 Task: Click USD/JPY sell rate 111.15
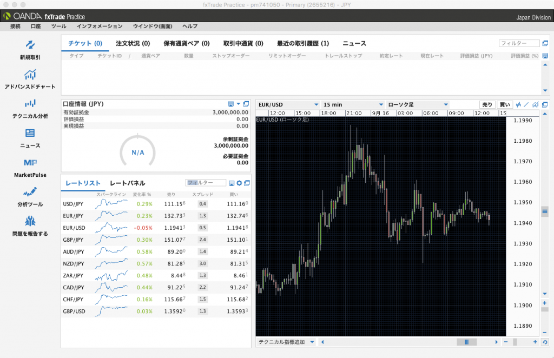[175, 204]
